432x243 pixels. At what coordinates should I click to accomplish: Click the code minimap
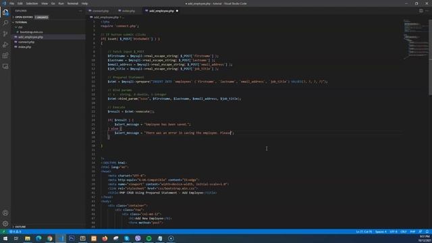pos(415,38)
